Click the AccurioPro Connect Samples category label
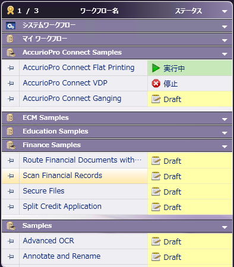This screenshot has width=234, height=267. click(72, 52)
